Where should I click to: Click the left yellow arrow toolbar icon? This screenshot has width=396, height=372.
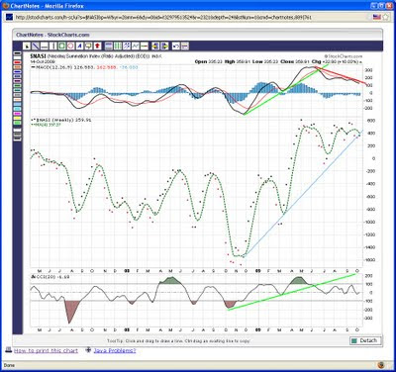[x=155, y=46]
